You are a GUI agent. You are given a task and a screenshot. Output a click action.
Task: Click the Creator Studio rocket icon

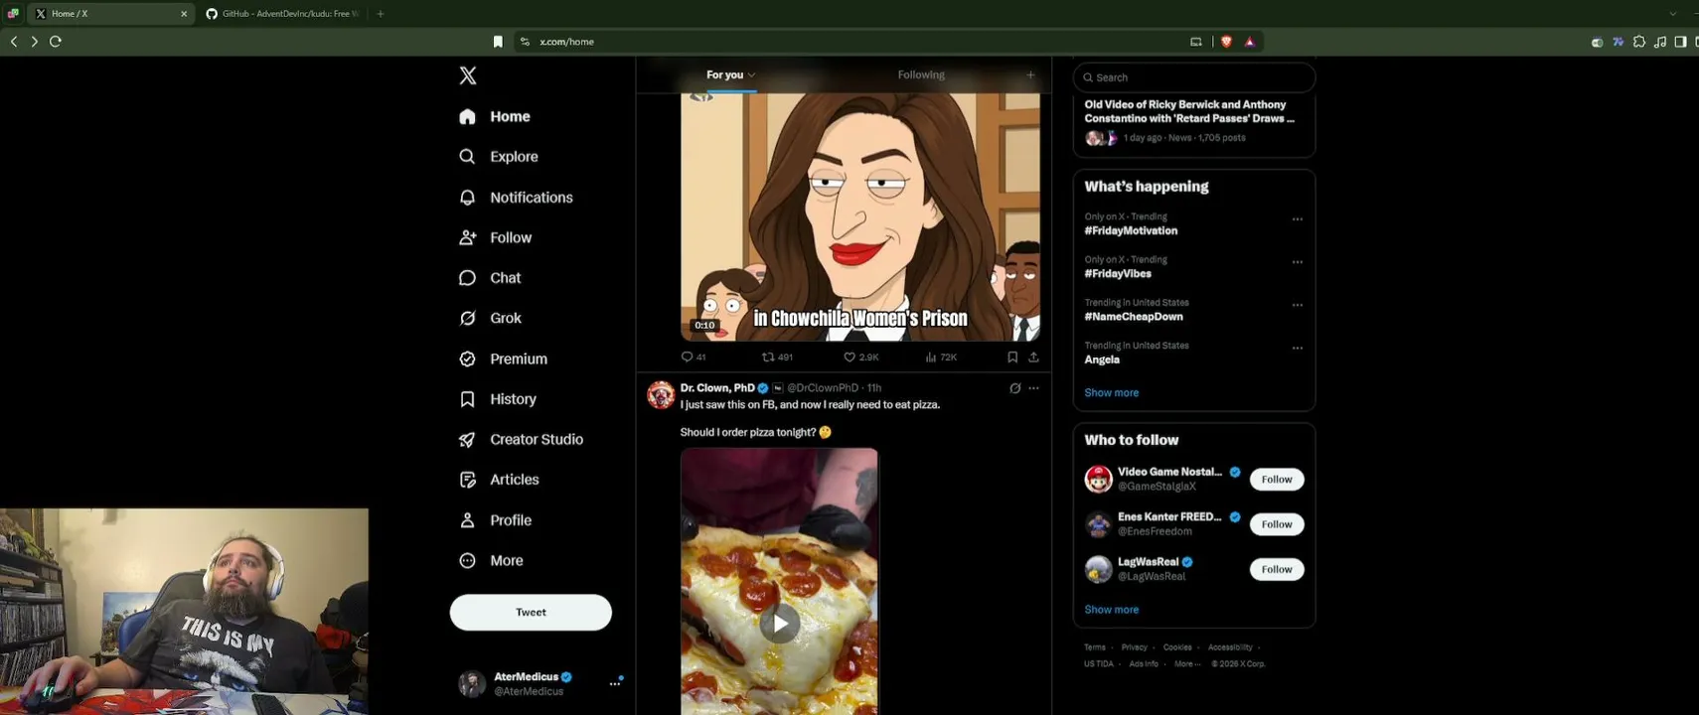(467, 439)
